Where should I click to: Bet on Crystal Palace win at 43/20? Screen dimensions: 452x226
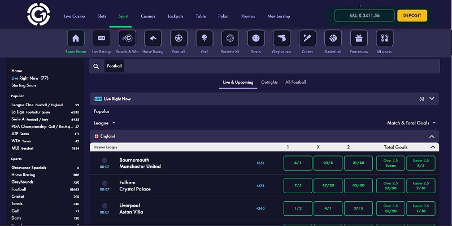pyautogui.click(x=358, y=186)
